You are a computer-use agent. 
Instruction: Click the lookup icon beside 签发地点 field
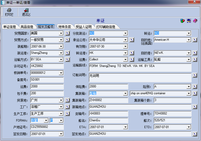[195, 134]
